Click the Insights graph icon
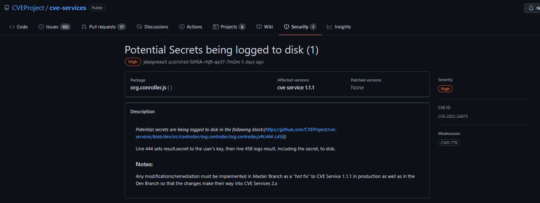 (x=330, y=27)
